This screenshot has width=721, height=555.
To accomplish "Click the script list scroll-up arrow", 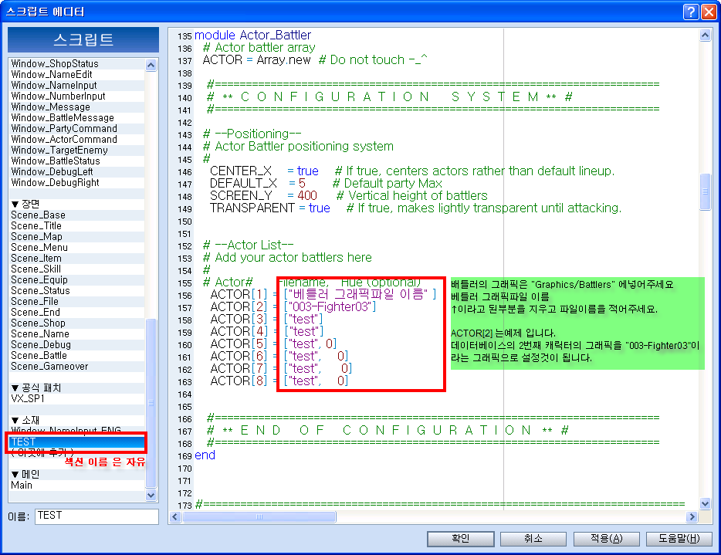I will tap(151, 66).
